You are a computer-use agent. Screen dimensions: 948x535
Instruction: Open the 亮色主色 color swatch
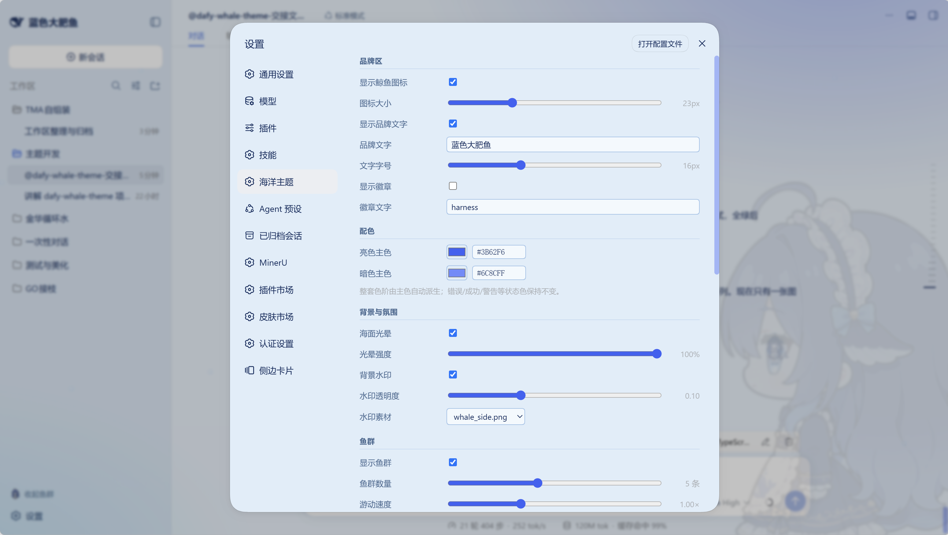(x=457, y=252)
